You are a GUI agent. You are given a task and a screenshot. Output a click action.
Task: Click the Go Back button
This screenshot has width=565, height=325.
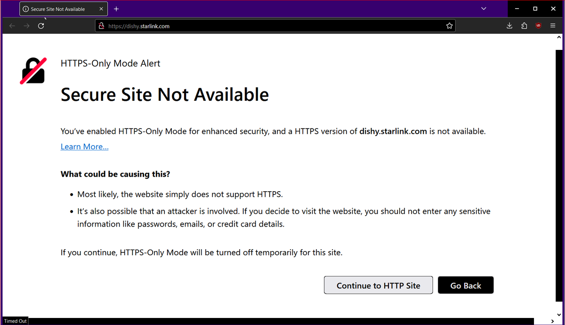(466, 285)
